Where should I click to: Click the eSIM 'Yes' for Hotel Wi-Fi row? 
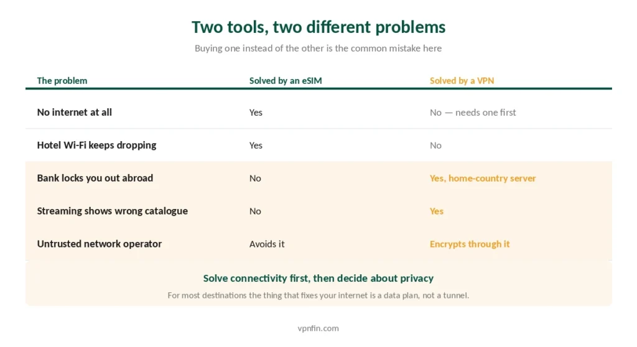coord(256,146)
